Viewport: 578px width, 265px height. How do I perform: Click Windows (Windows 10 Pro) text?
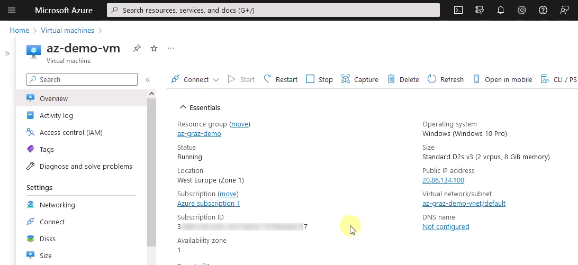pos(465,133)
